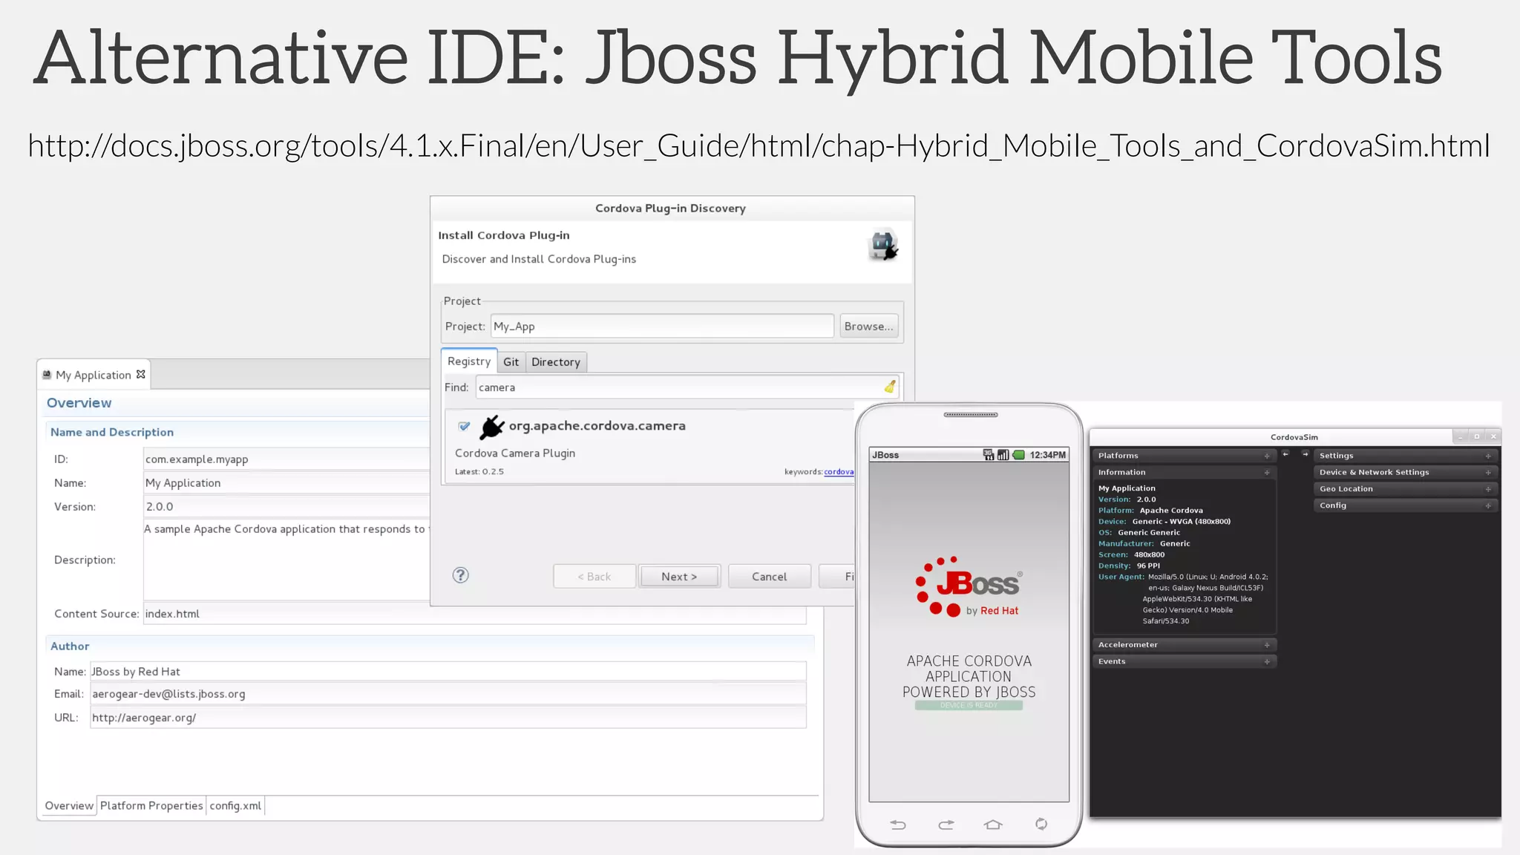Toggle the org.apache.cordova.camera plugin checkbox

(x=464, y=426)
